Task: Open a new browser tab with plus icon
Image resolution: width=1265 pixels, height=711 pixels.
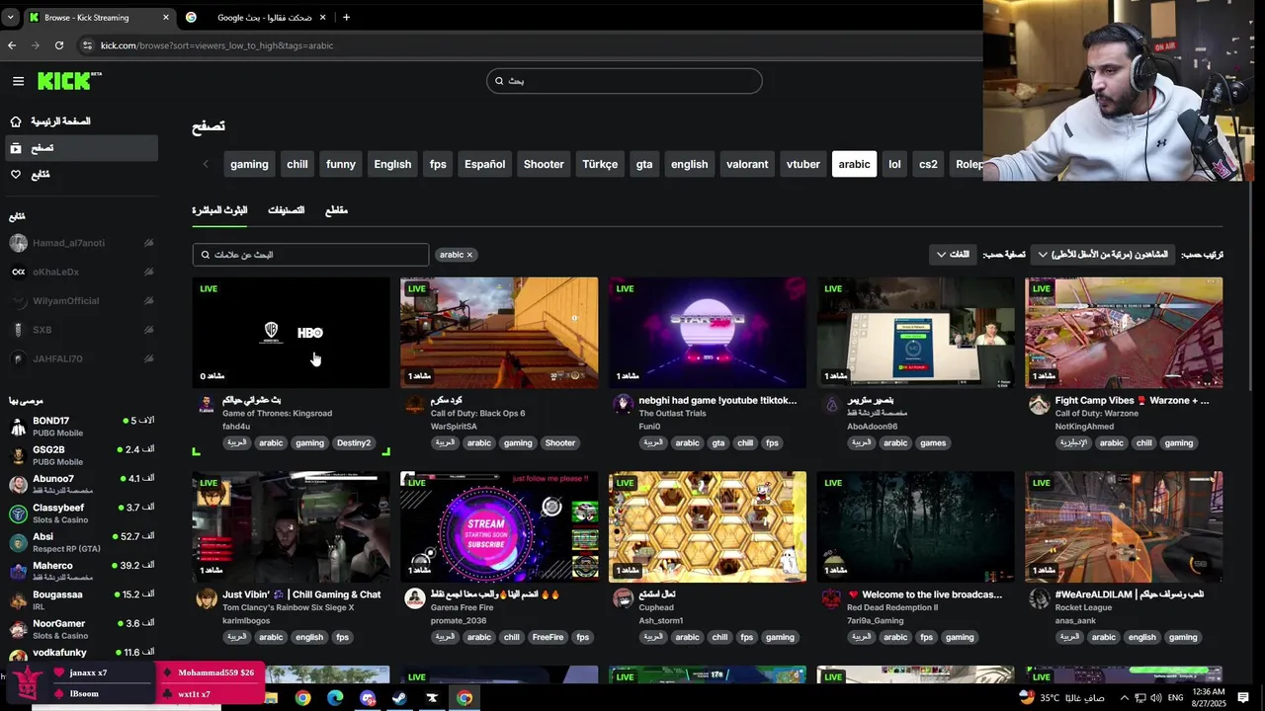Action: pos(346,17)
